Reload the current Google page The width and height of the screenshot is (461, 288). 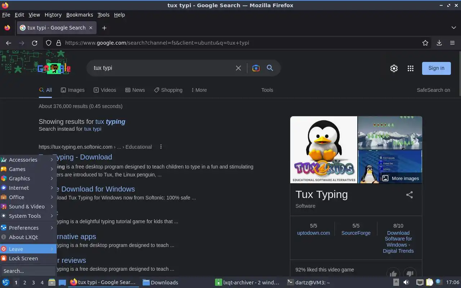[35, 43]
